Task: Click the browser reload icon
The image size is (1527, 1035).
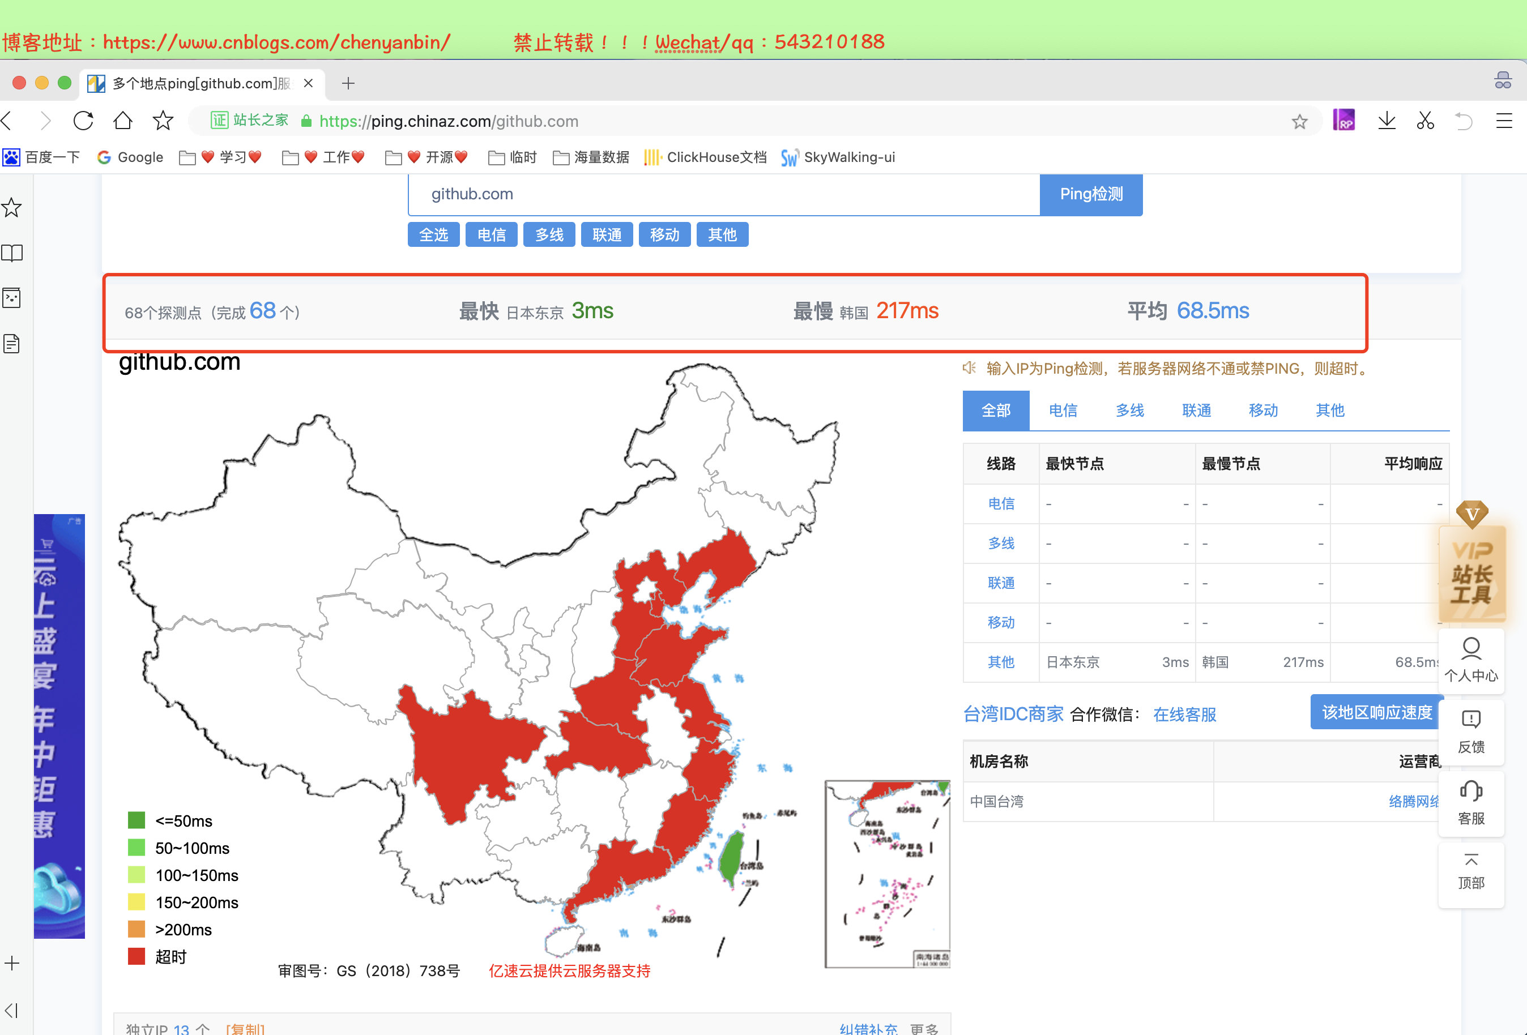Action: click(x=83, y=121)
